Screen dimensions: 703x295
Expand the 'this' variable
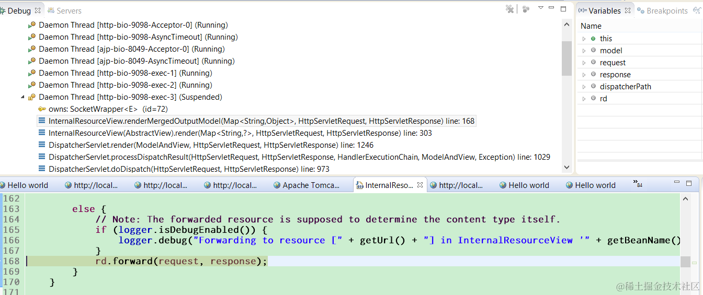(x=584, y=39)
